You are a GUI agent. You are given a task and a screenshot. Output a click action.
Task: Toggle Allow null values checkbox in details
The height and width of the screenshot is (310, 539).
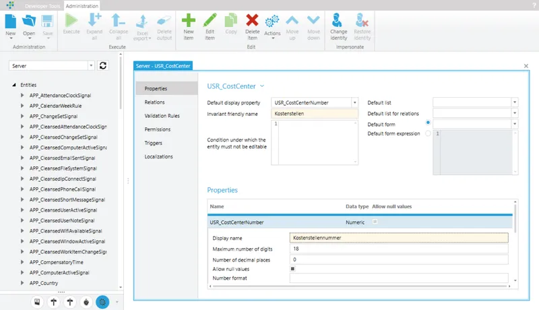[292, 268]
